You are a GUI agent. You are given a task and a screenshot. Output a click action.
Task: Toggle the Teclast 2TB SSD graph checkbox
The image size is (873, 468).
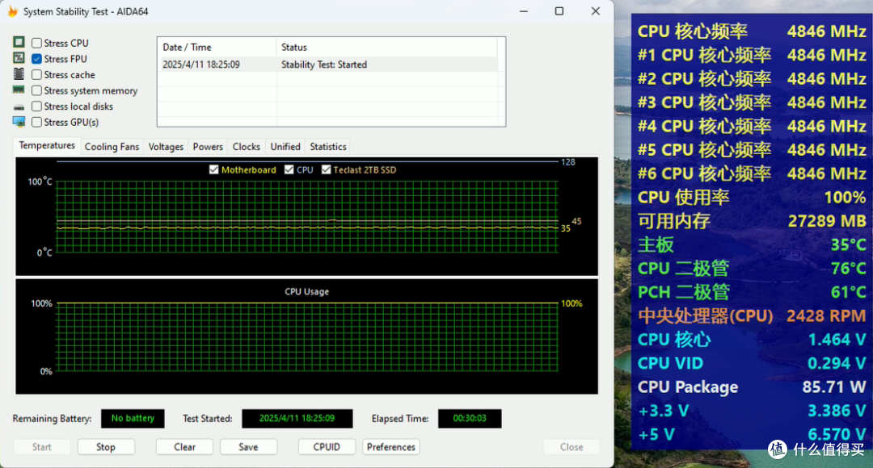pos(327,169)
